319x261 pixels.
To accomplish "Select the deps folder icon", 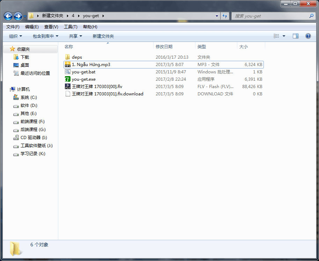I will (x=68, y=57).
